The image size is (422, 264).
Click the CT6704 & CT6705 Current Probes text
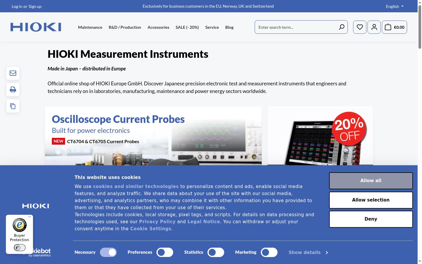point(103,141)
